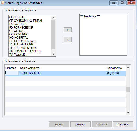Sort by Nome Completo column header
The height and width of the screenshot is (131, 137).
coord(63,68)
